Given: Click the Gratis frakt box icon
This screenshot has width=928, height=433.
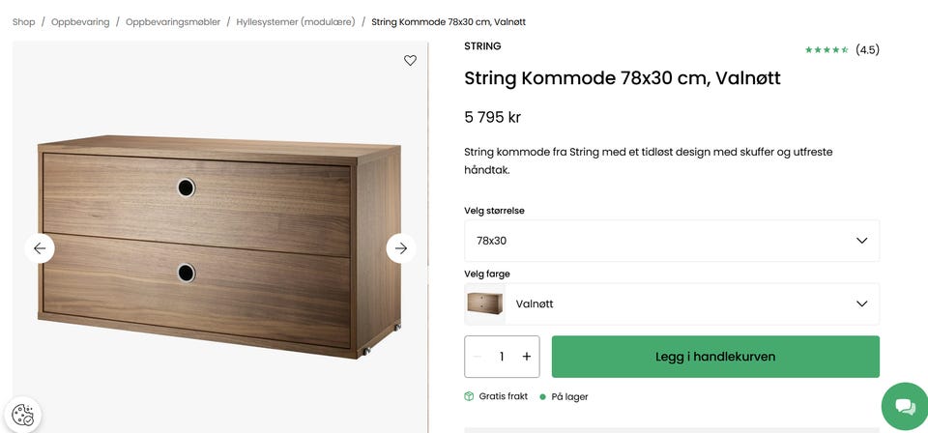Looking at the screenshot, I should [469, 396].
